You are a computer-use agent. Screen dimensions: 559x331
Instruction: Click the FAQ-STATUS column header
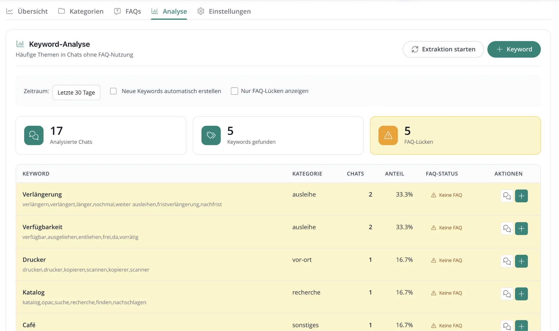click(442, 174)
